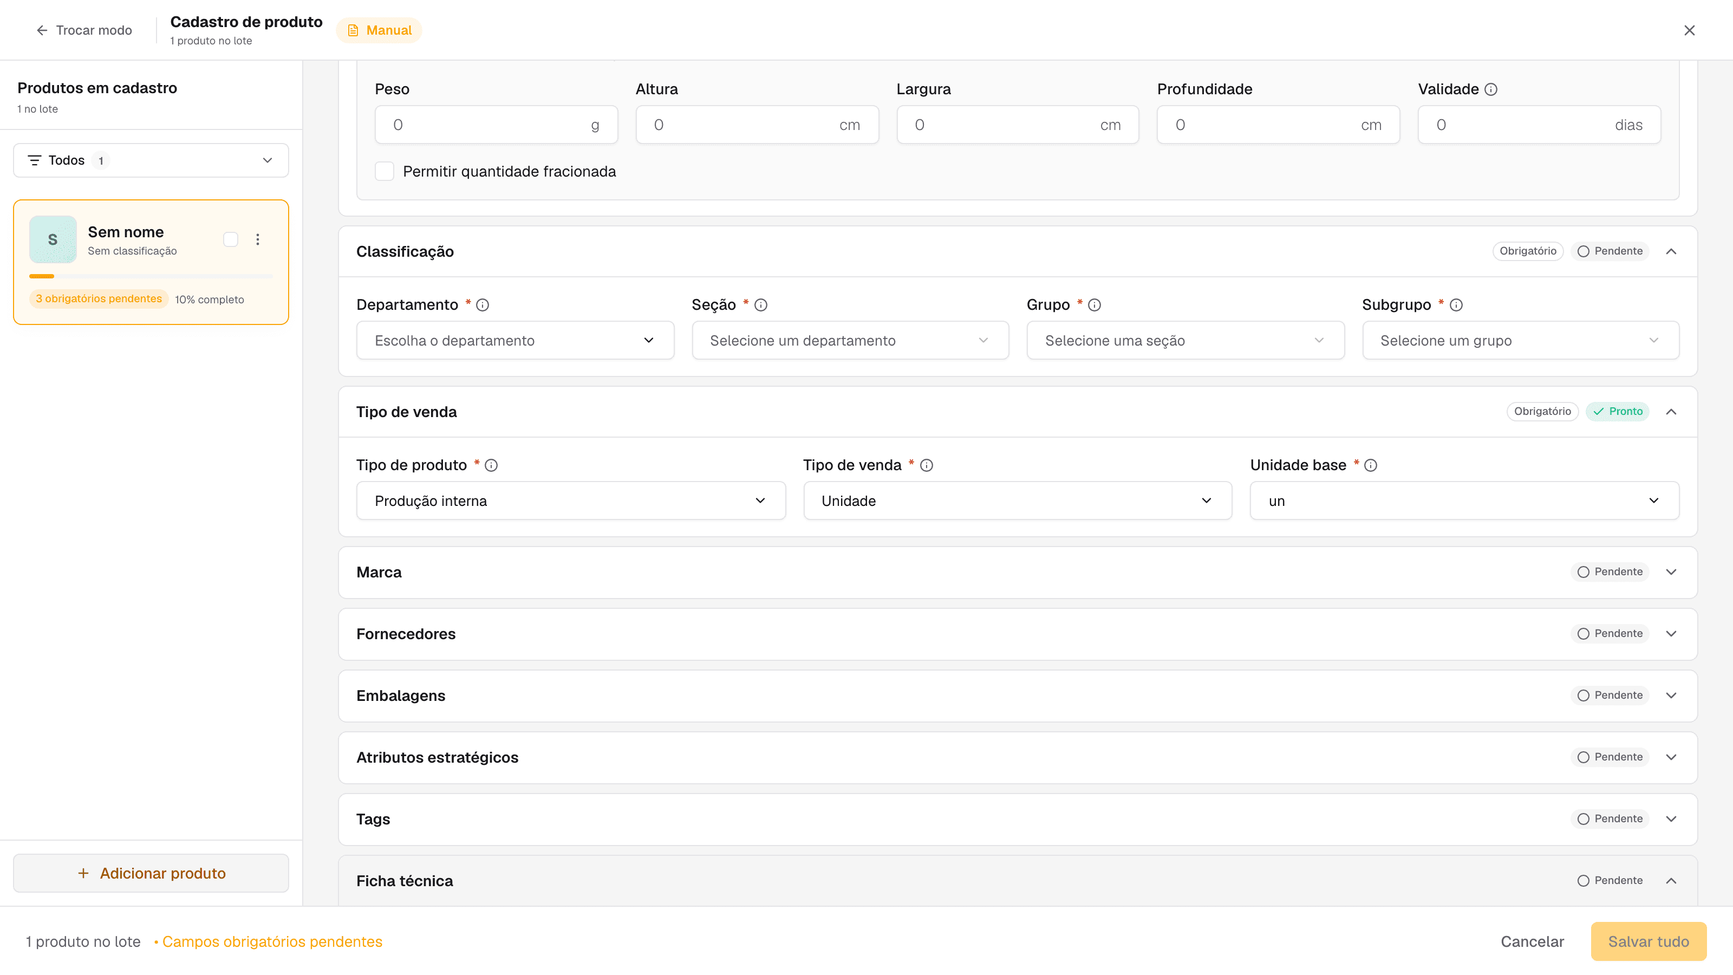
Task: Collapse the Tipo de venda section
Action: click(1671, 412)
